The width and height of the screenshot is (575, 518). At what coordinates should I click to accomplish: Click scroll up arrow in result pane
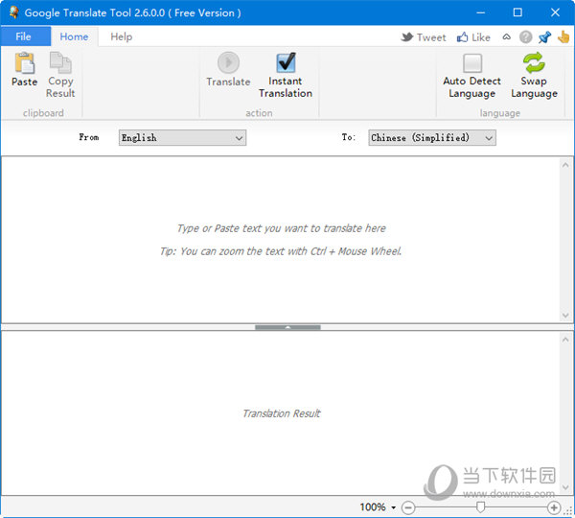point(565,340)
